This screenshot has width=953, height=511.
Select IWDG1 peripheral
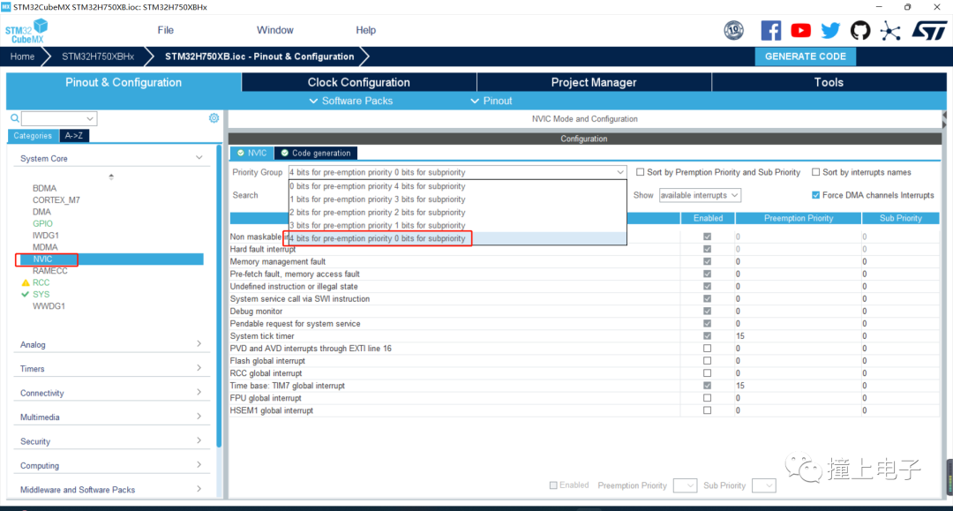point(46,236)
